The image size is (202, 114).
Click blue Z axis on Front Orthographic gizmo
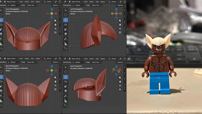[52, 9]
